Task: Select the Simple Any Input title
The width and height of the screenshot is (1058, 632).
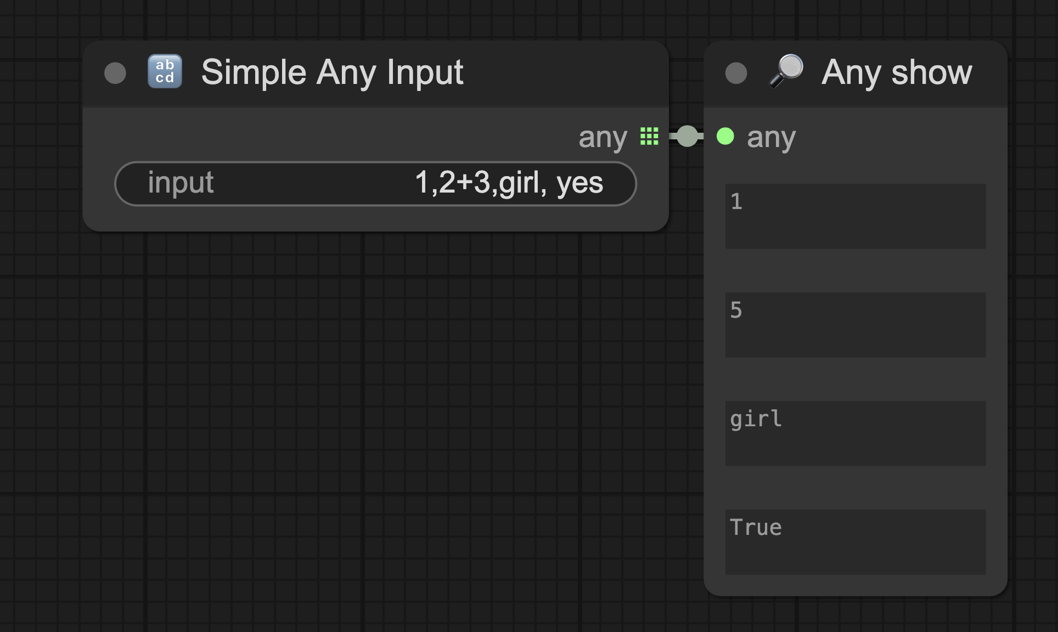Action: point(332,72)
